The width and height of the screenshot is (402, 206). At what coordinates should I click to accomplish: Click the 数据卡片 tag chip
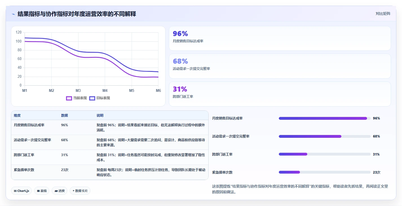[80, 191]
